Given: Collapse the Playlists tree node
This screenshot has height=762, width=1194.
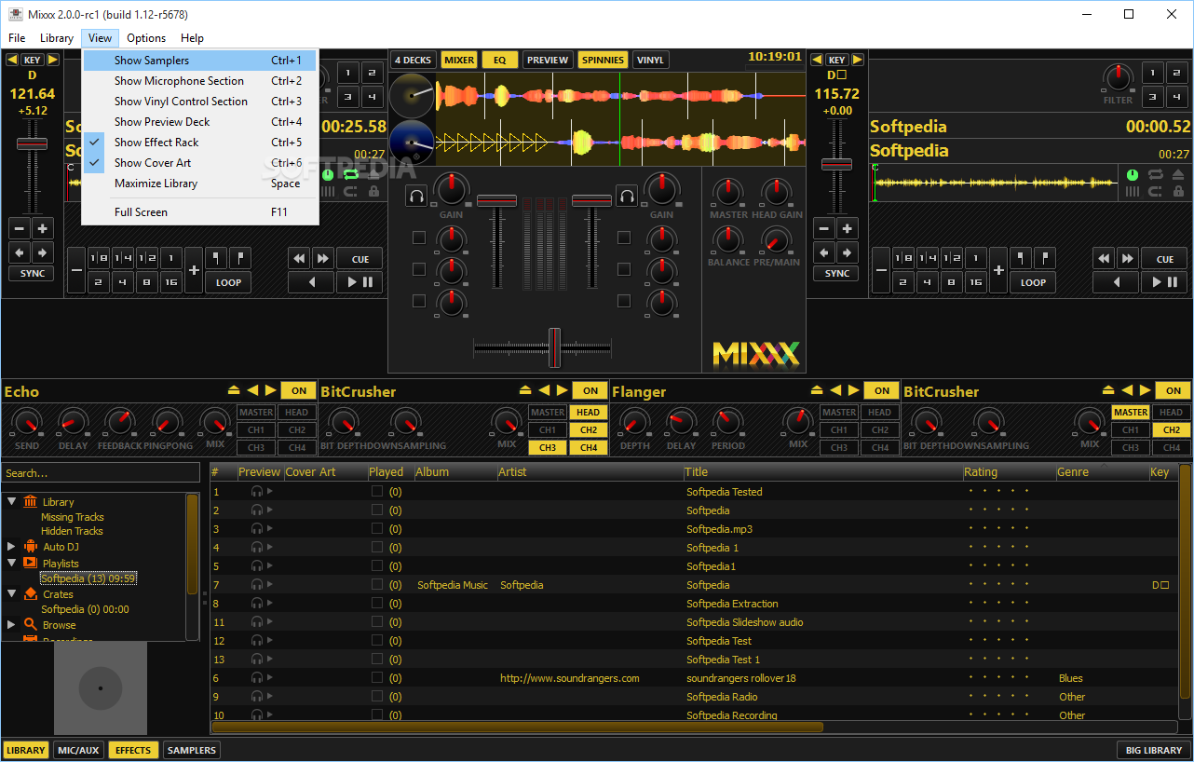Looking at the screenshot, I should point(12,563).
